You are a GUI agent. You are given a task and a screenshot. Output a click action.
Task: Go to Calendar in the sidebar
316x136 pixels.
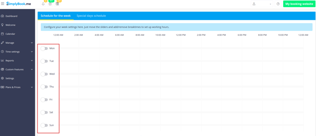(10, 34)
